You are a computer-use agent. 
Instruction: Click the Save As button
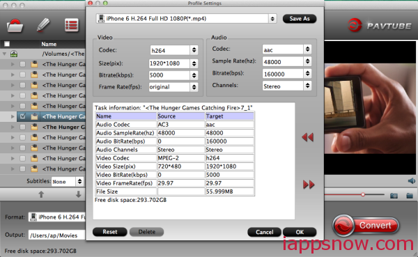point(300,19)
